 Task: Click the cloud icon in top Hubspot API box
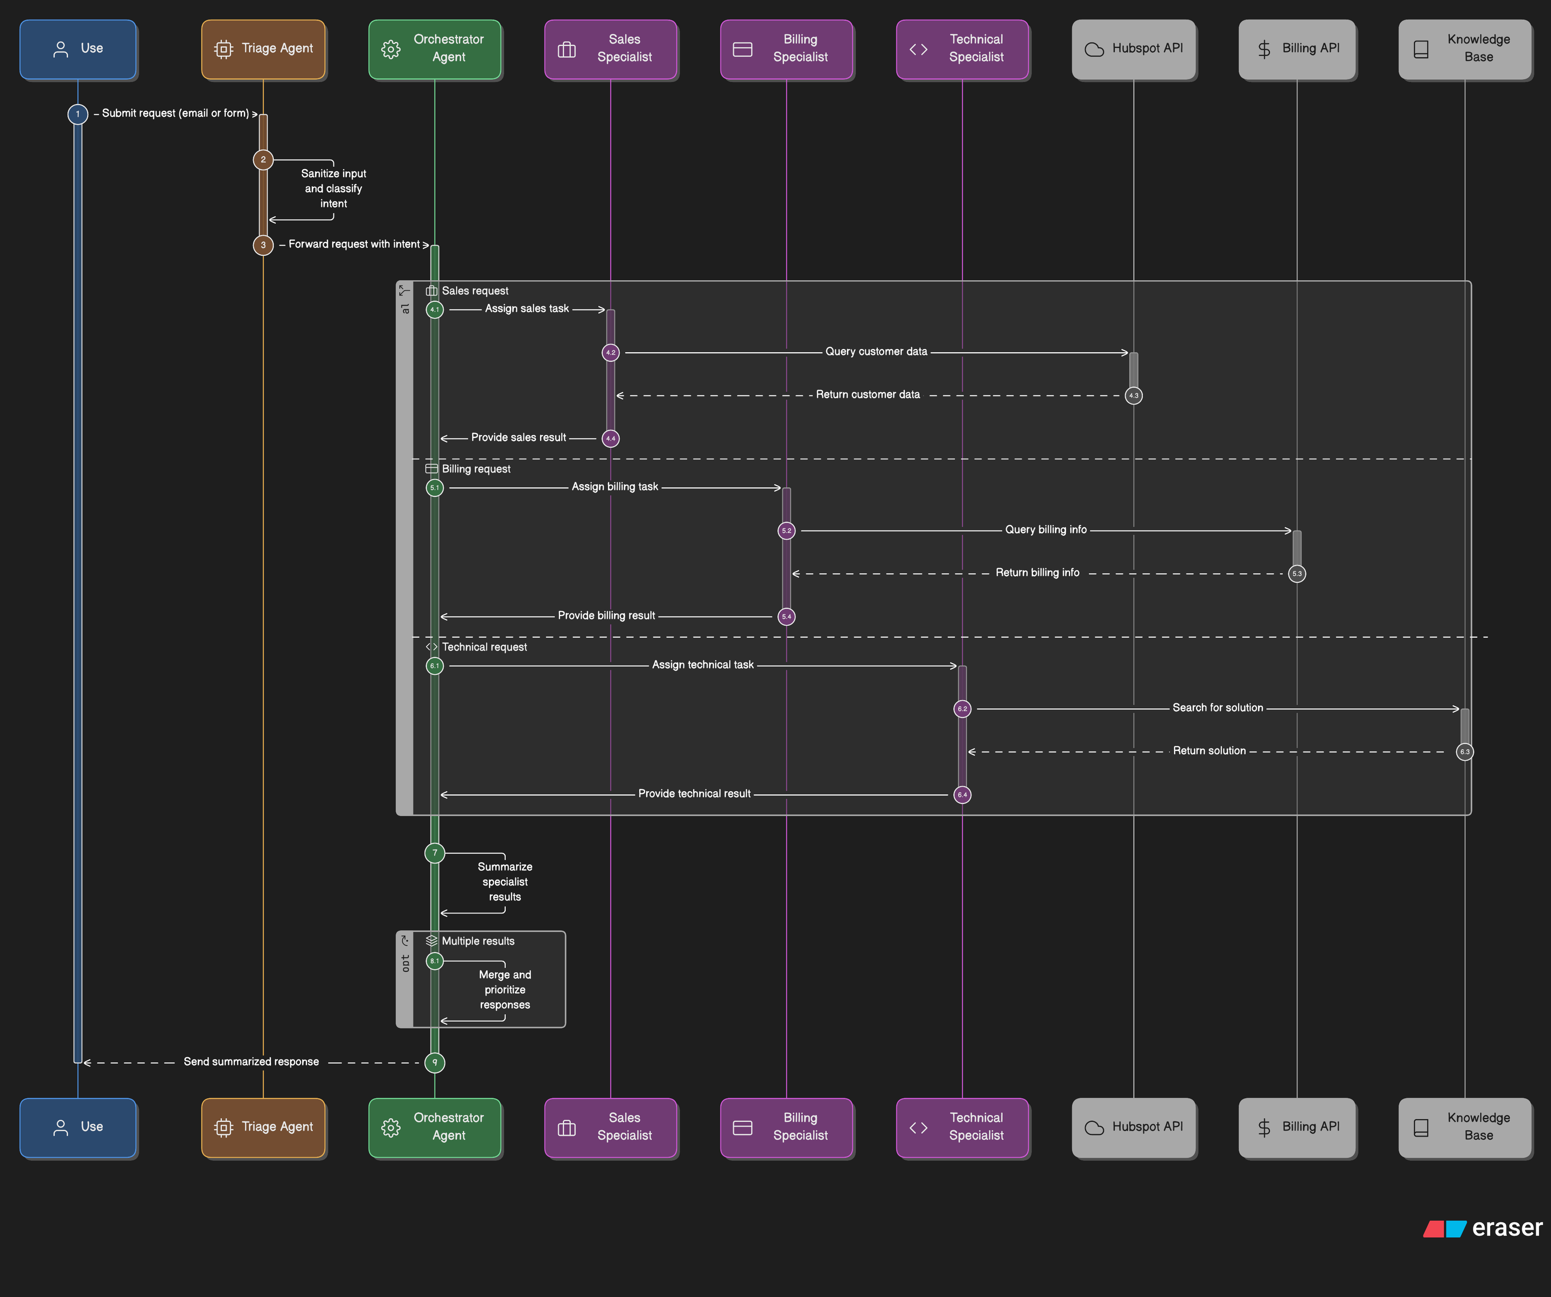pos(1094,50)
